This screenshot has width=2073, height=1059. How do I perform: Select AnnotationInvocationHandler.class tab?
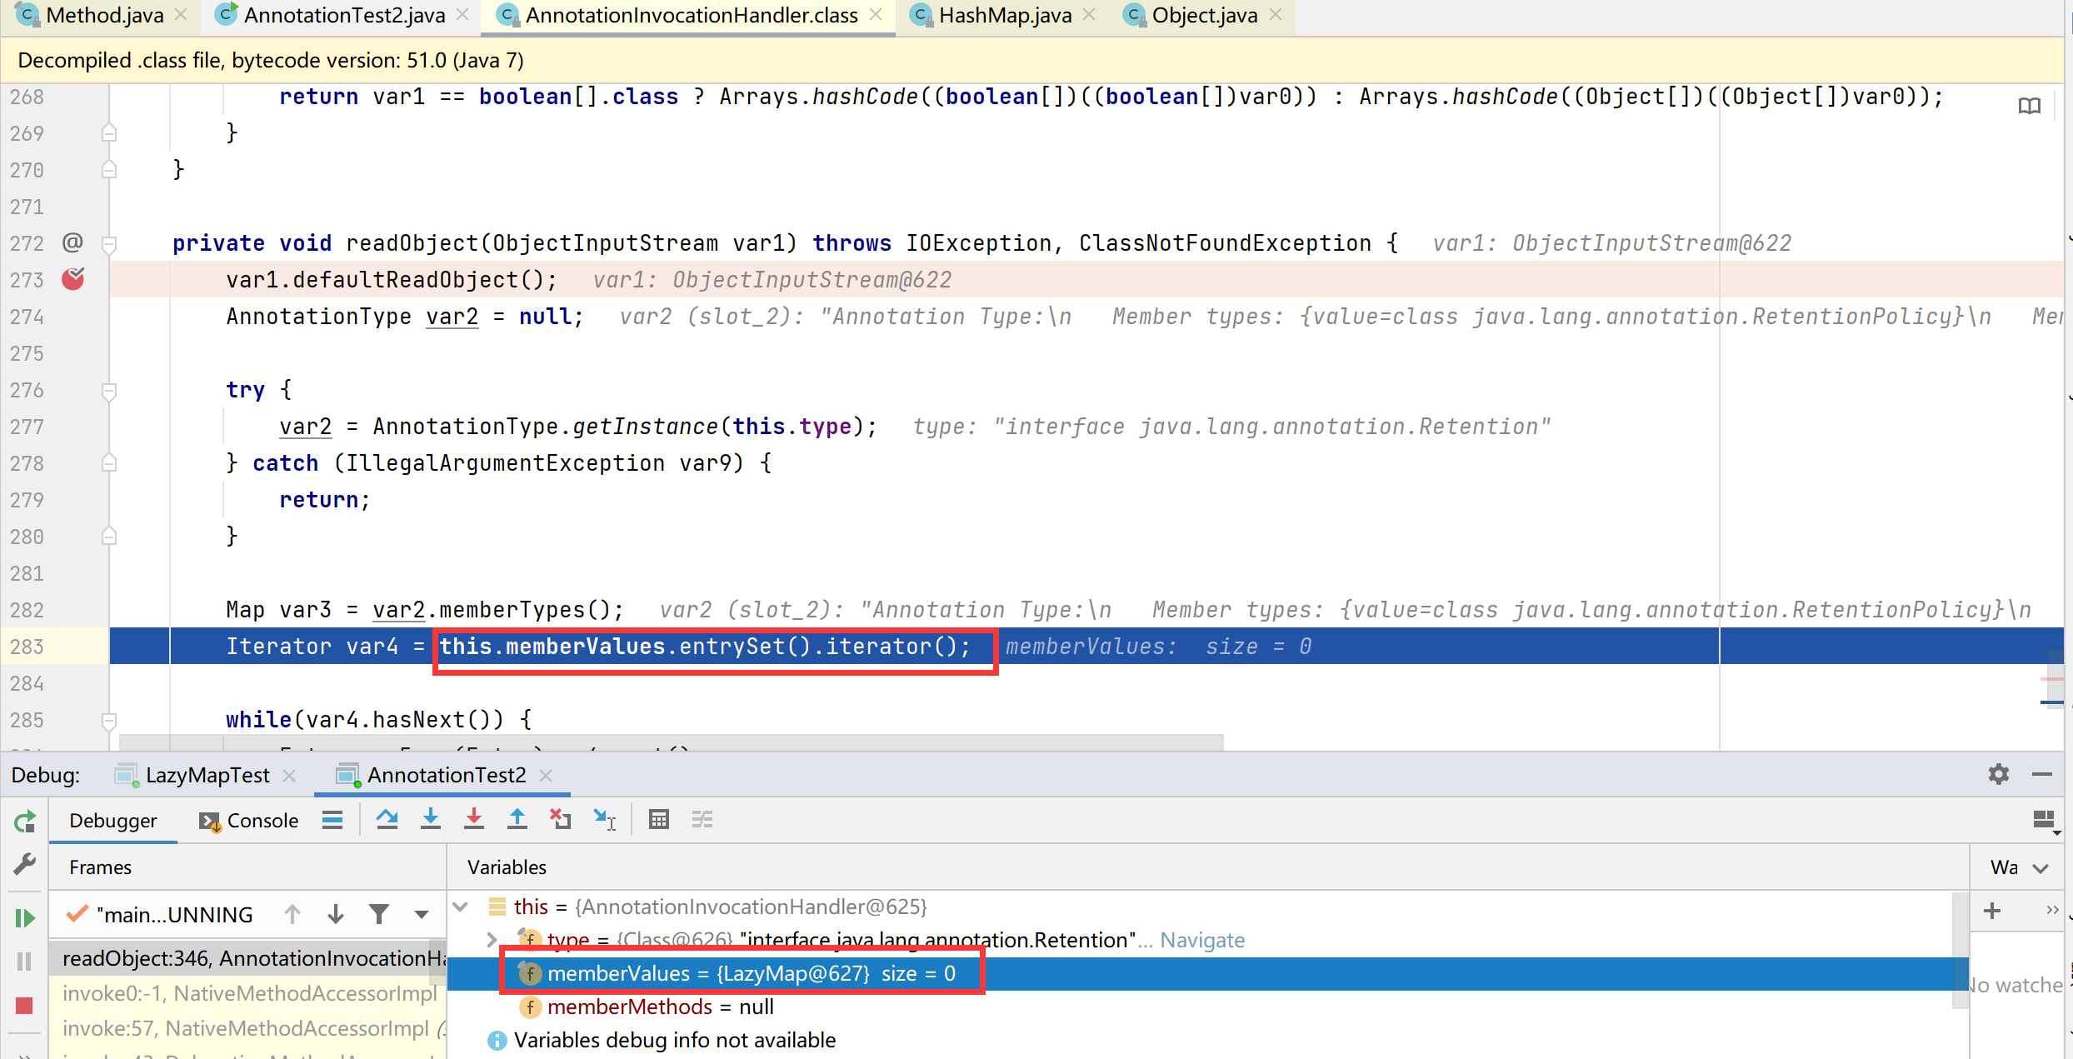click(x=688, y=15)
